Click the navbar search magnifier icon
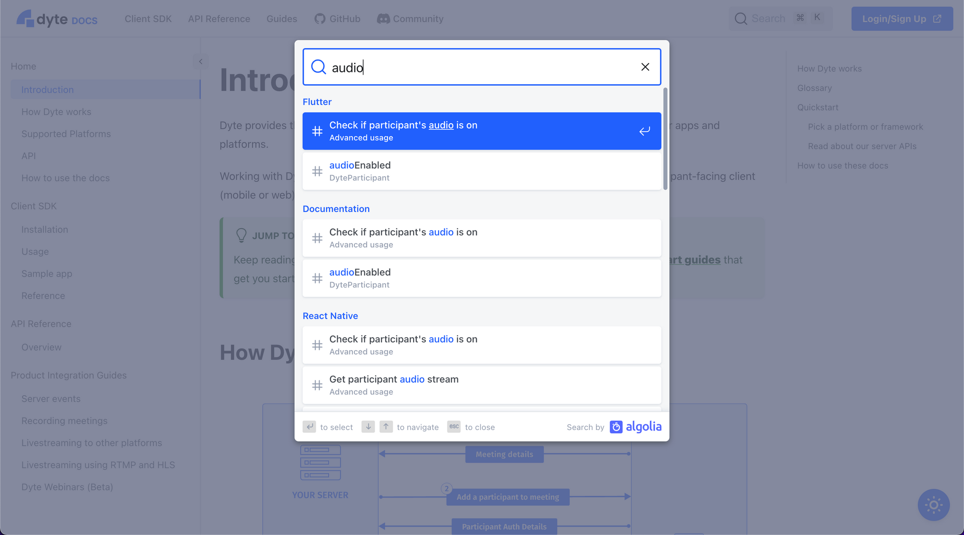The height and width of the screenshot is (535, 964). (x=741, y=19)
